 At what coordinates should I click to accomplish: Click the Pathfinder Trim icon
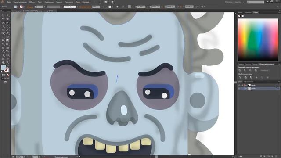click(x=245, y=77)
